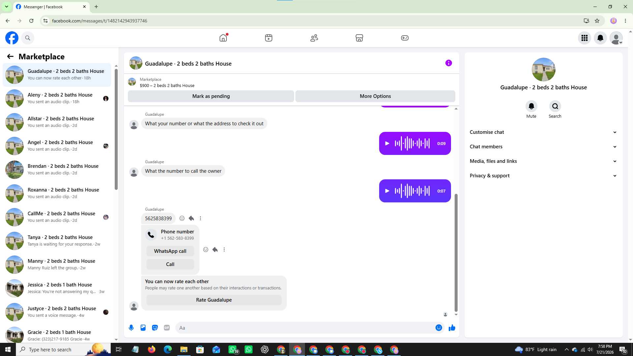The height and width of the screenshot is (356, 633).
Task: Open Windows Start menu
Action: point(8,349)
